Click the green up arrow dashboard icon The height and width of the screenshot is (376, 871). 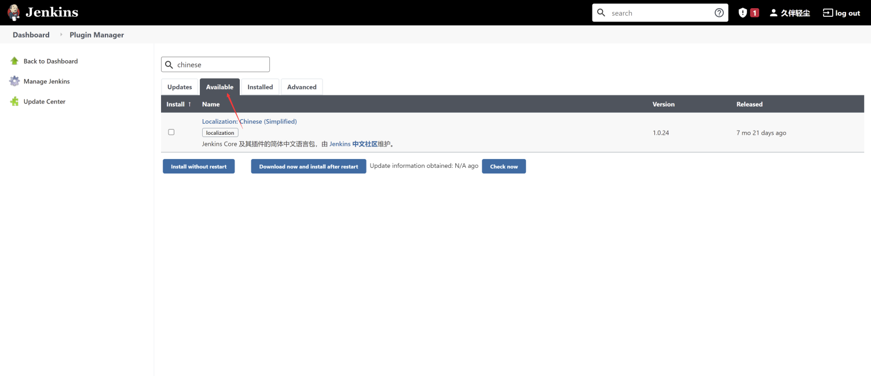click(x=14, y=61)
